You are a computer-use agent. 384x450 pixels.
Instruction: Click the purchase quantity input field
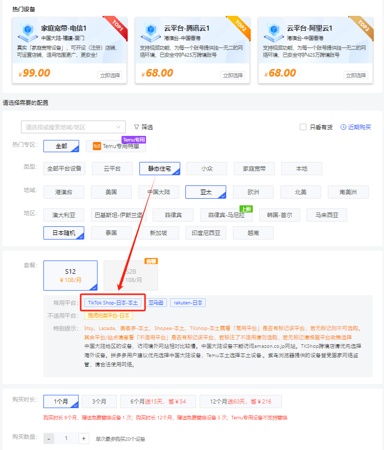66,439
